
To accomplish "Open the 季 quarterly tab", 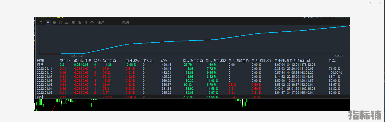I will coord(67,23).
